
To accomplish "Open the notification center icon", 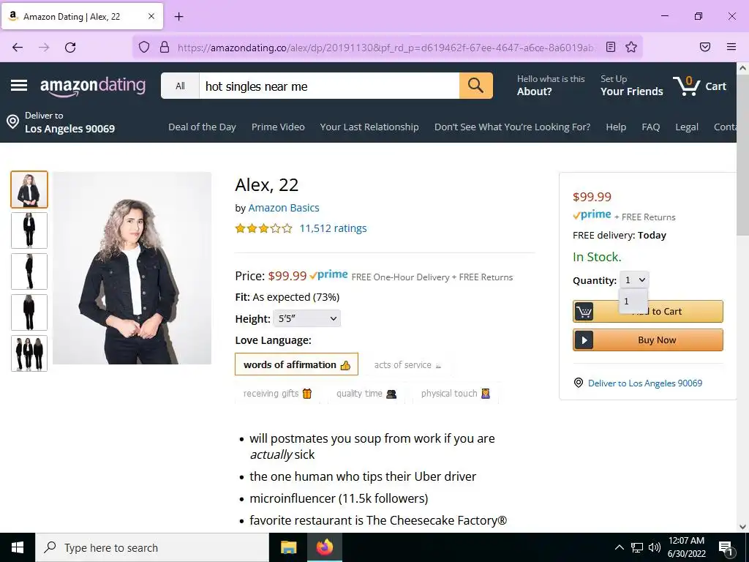I will coord(726,548).
